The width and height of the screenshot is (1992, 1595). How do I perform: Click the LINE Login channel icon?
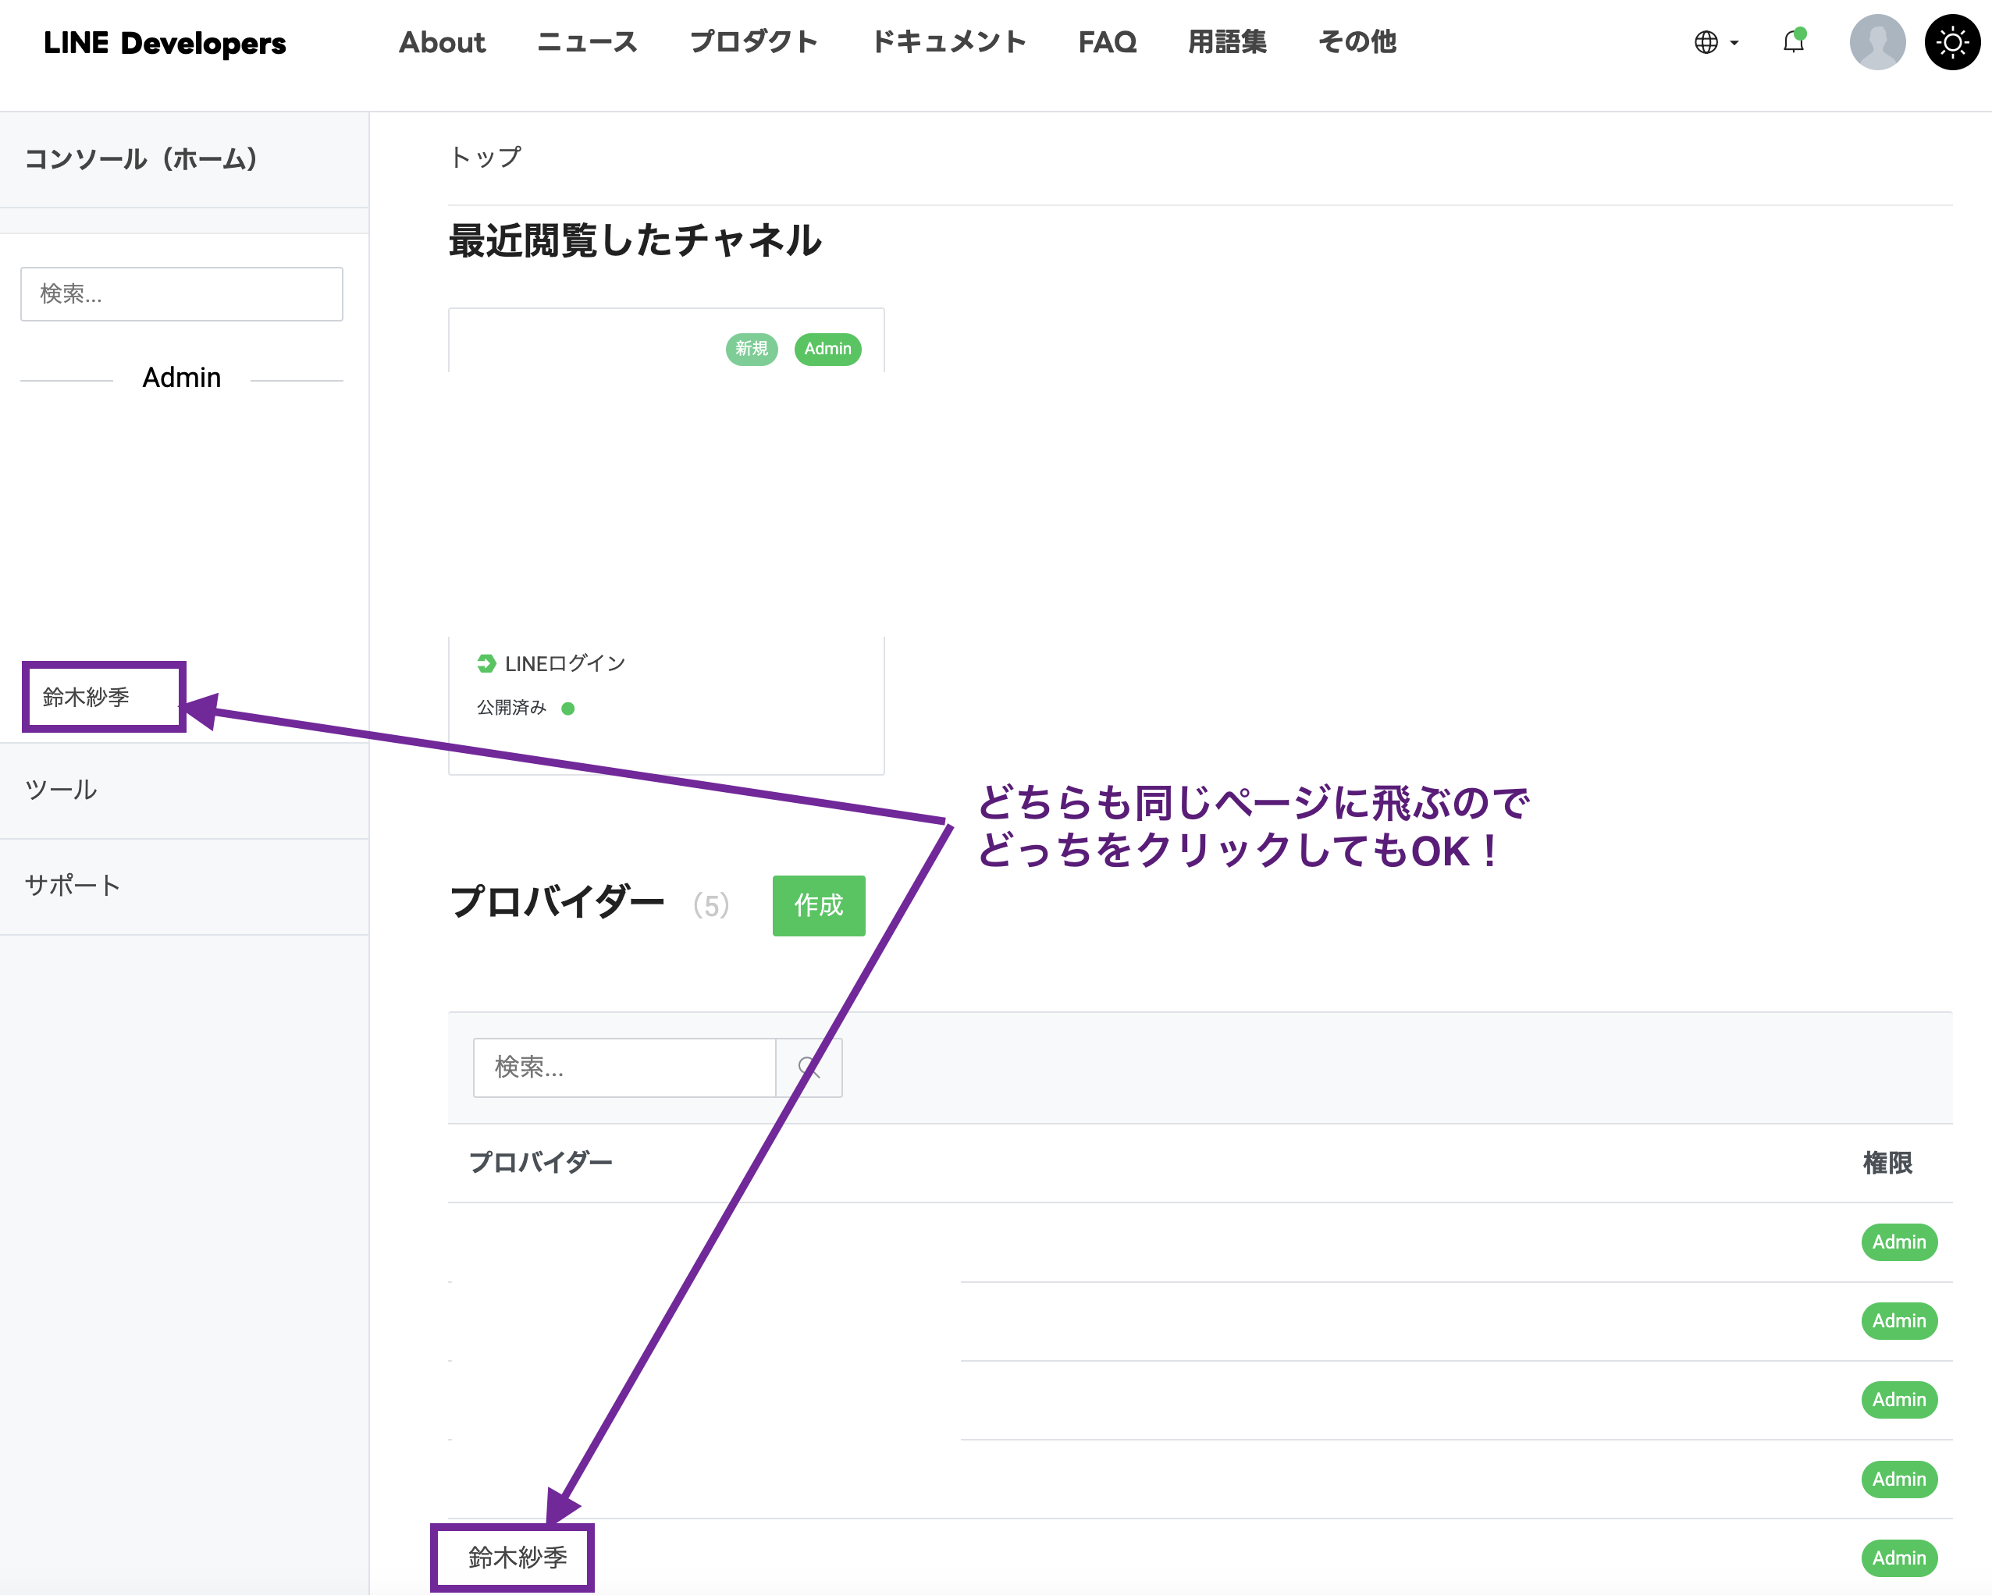[486, 663]
